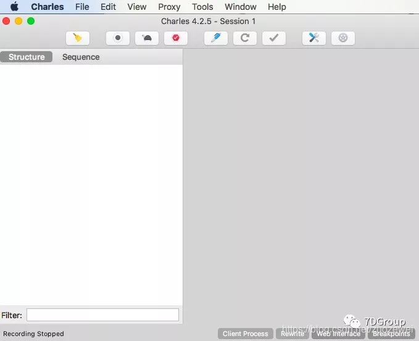Open the Window menu
This screenshot has width=419, height=341.
coord(241,7)
